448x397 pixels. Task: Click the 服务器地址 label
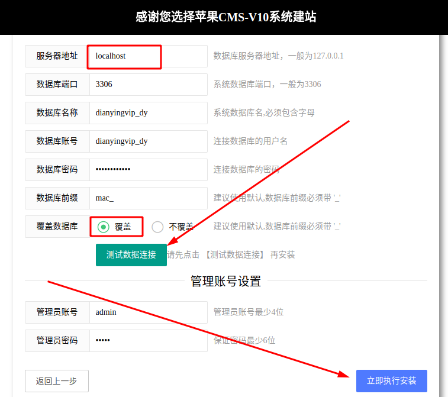coord(57,56)
